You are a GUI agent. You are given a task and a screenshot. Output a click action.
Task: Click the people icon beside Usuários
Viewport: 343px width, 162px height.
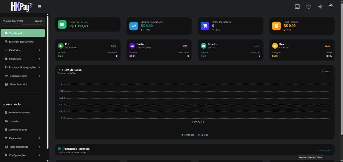coord(6,121)
